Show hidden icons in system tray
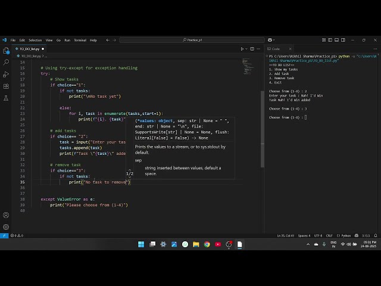The image size is (381, 286). 308,244
